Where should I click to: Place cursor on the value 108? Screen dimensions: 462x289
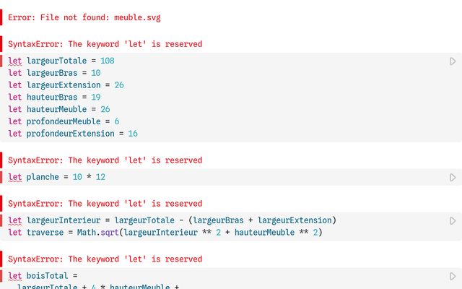pos(108,61)
